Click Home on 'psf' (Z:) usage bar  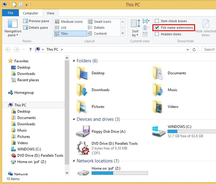pyautogui.click(x=120, y=173)
